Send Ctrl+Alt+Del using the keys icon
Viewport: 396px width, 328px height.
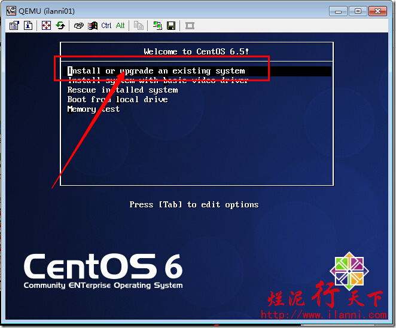79,26
